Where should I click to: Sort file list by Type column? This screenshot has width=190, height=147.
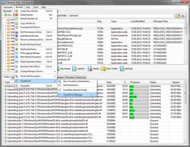pos(120,21)
